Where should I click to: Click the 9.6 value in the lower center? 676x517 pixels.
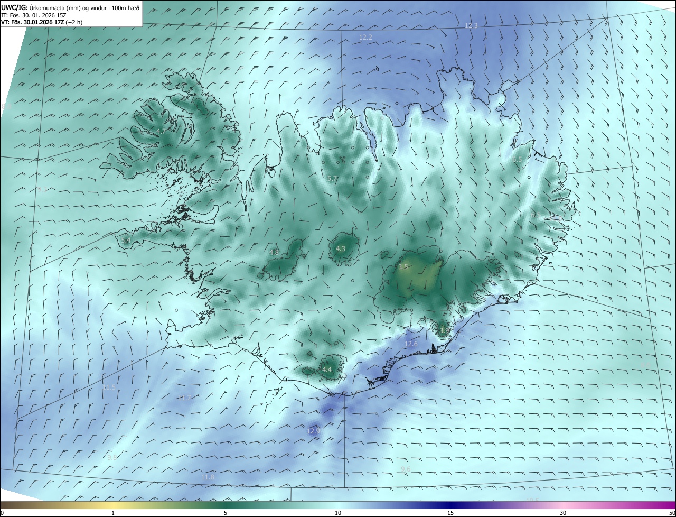(406, 469)
